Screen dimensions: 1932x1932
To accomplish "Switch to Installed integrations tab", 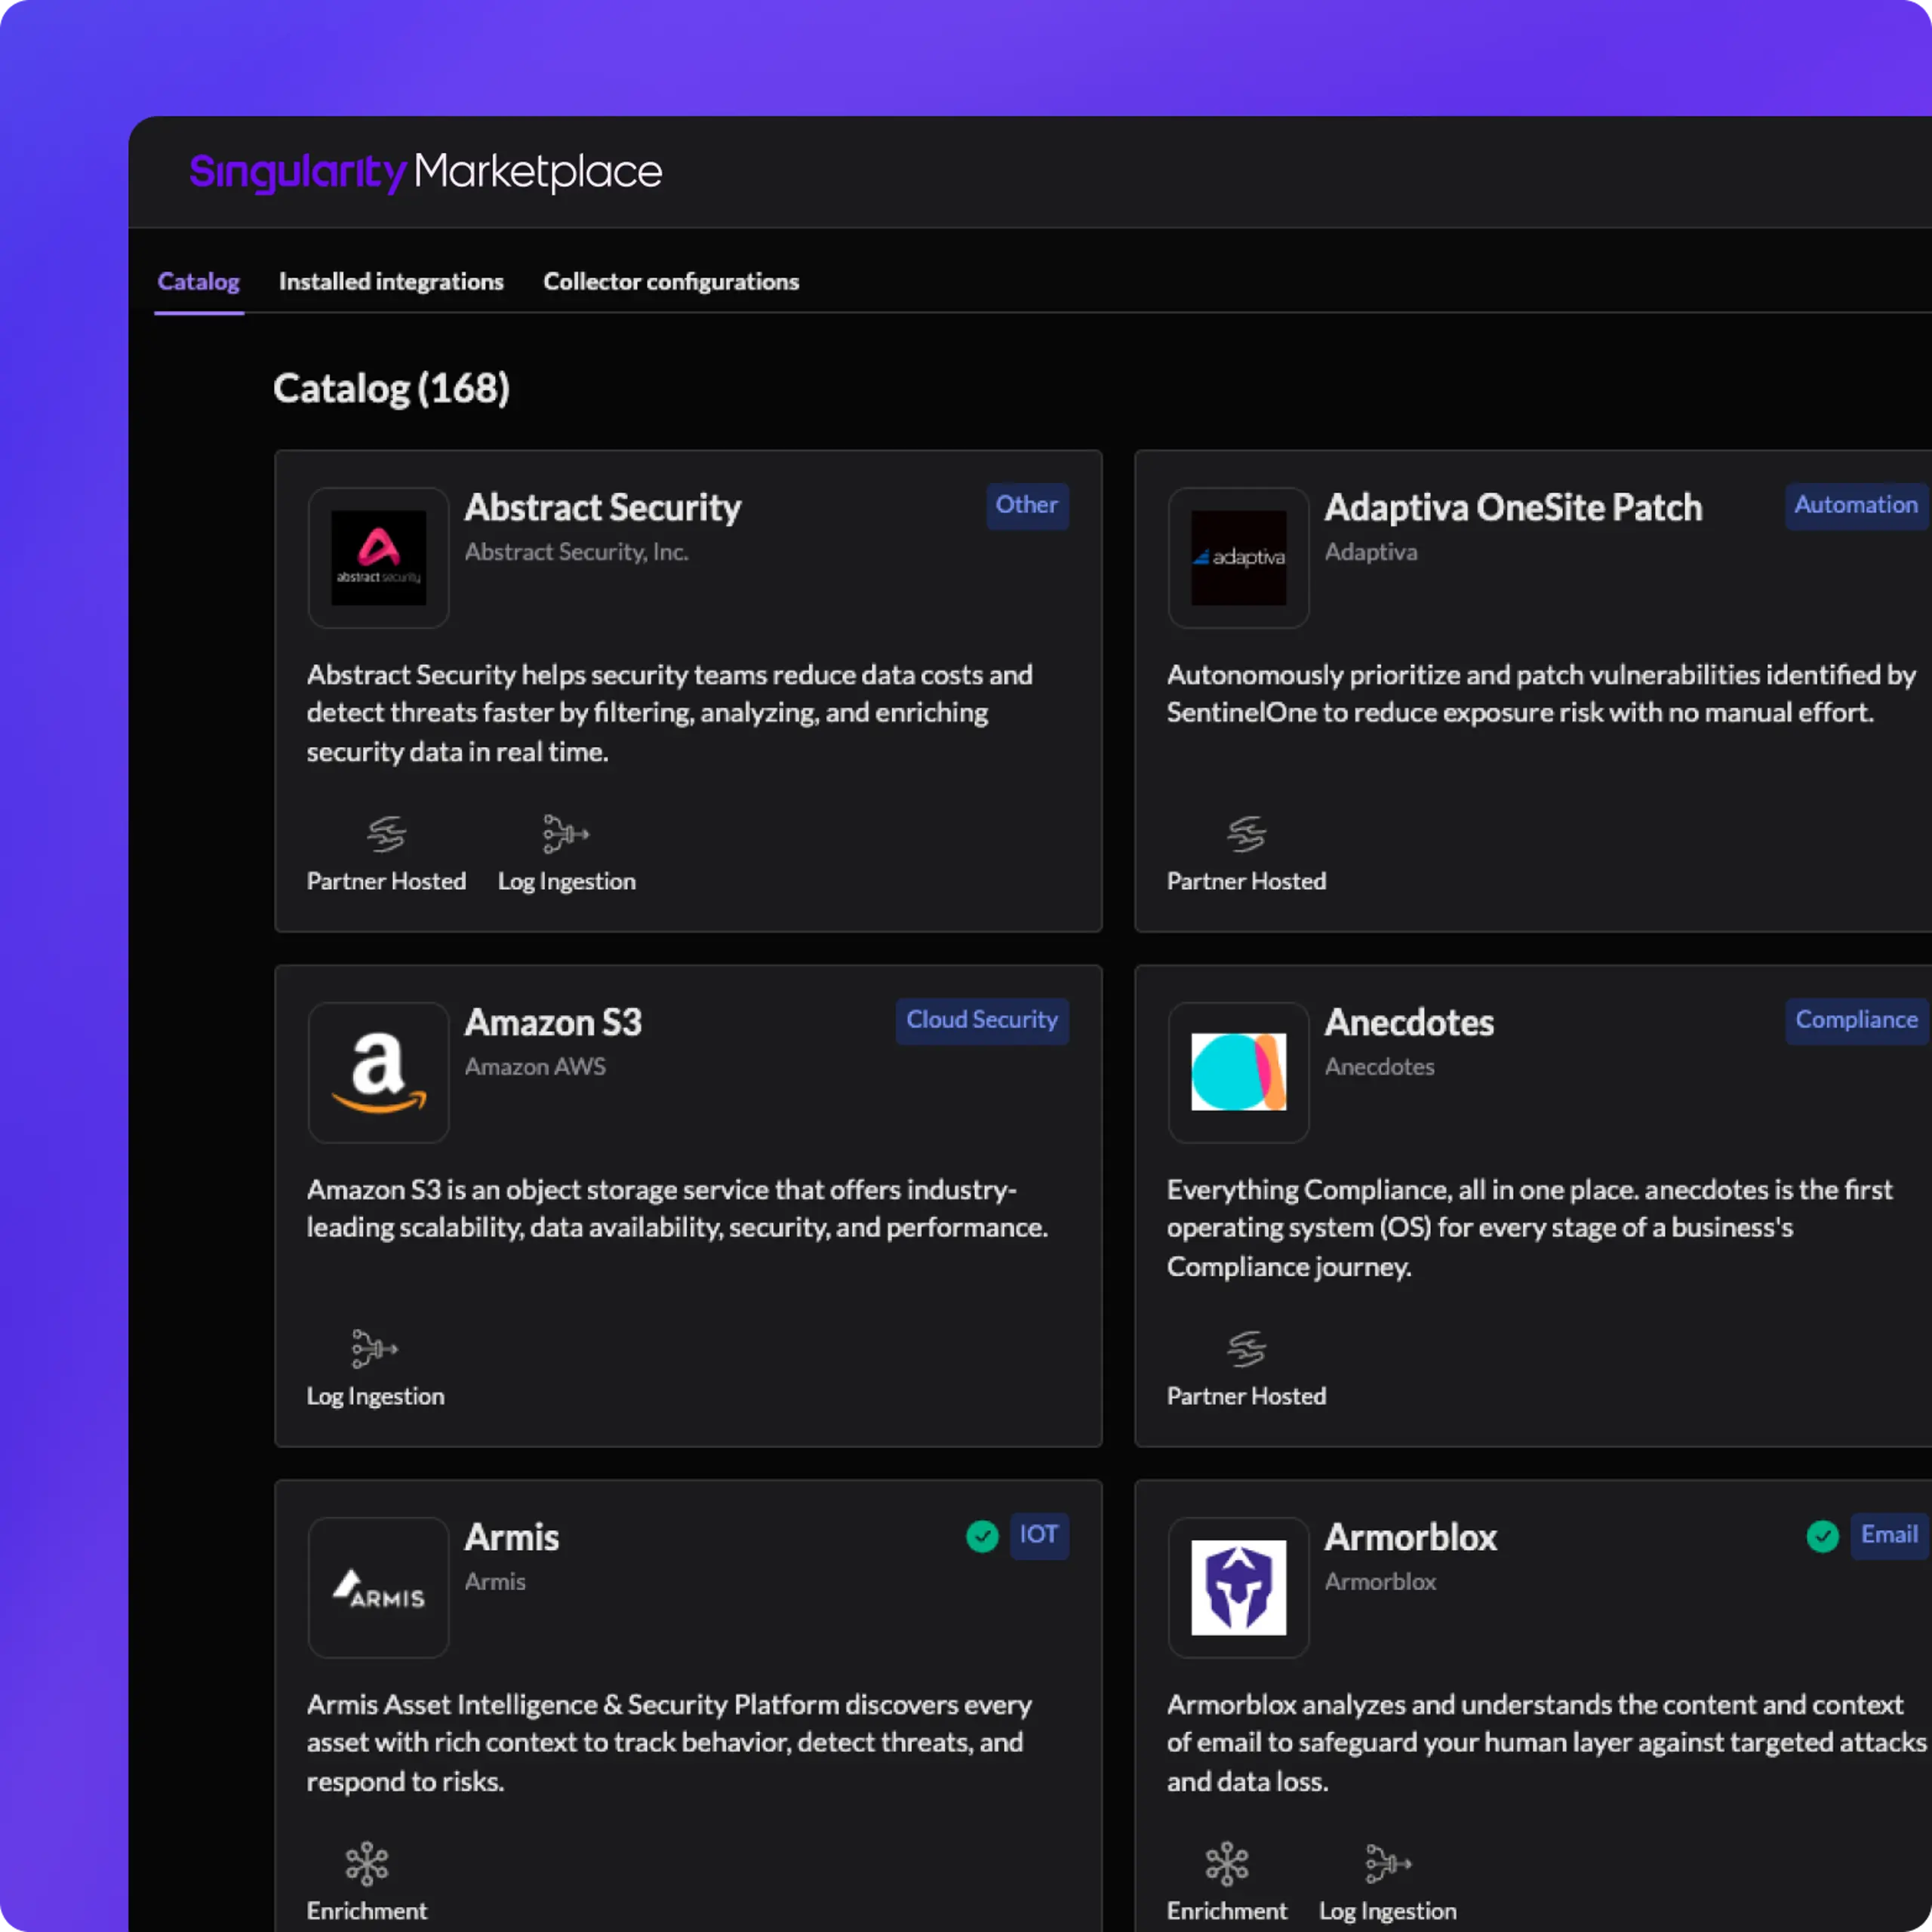I will (391, 282).
